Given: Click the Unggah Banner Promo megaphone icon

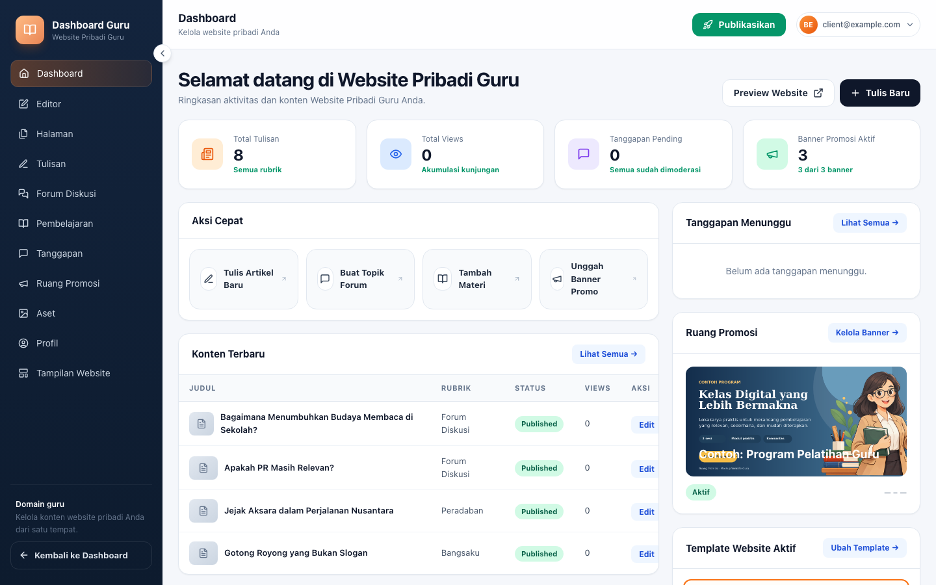Looking at the screenshot, I should point(557,279).
